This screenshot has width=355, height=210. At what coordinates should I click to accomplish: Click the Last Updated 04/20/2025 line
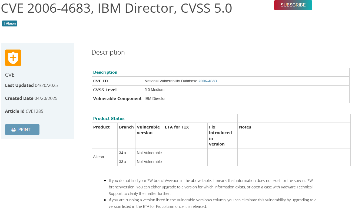pyautogui.click(x=31, y=85)
